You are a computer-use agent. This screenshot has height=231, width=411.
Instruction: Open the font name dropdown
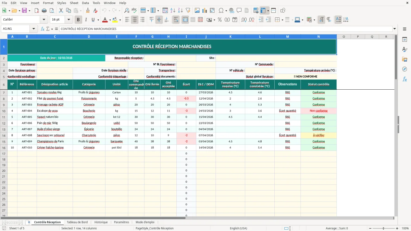click(44, 20)
